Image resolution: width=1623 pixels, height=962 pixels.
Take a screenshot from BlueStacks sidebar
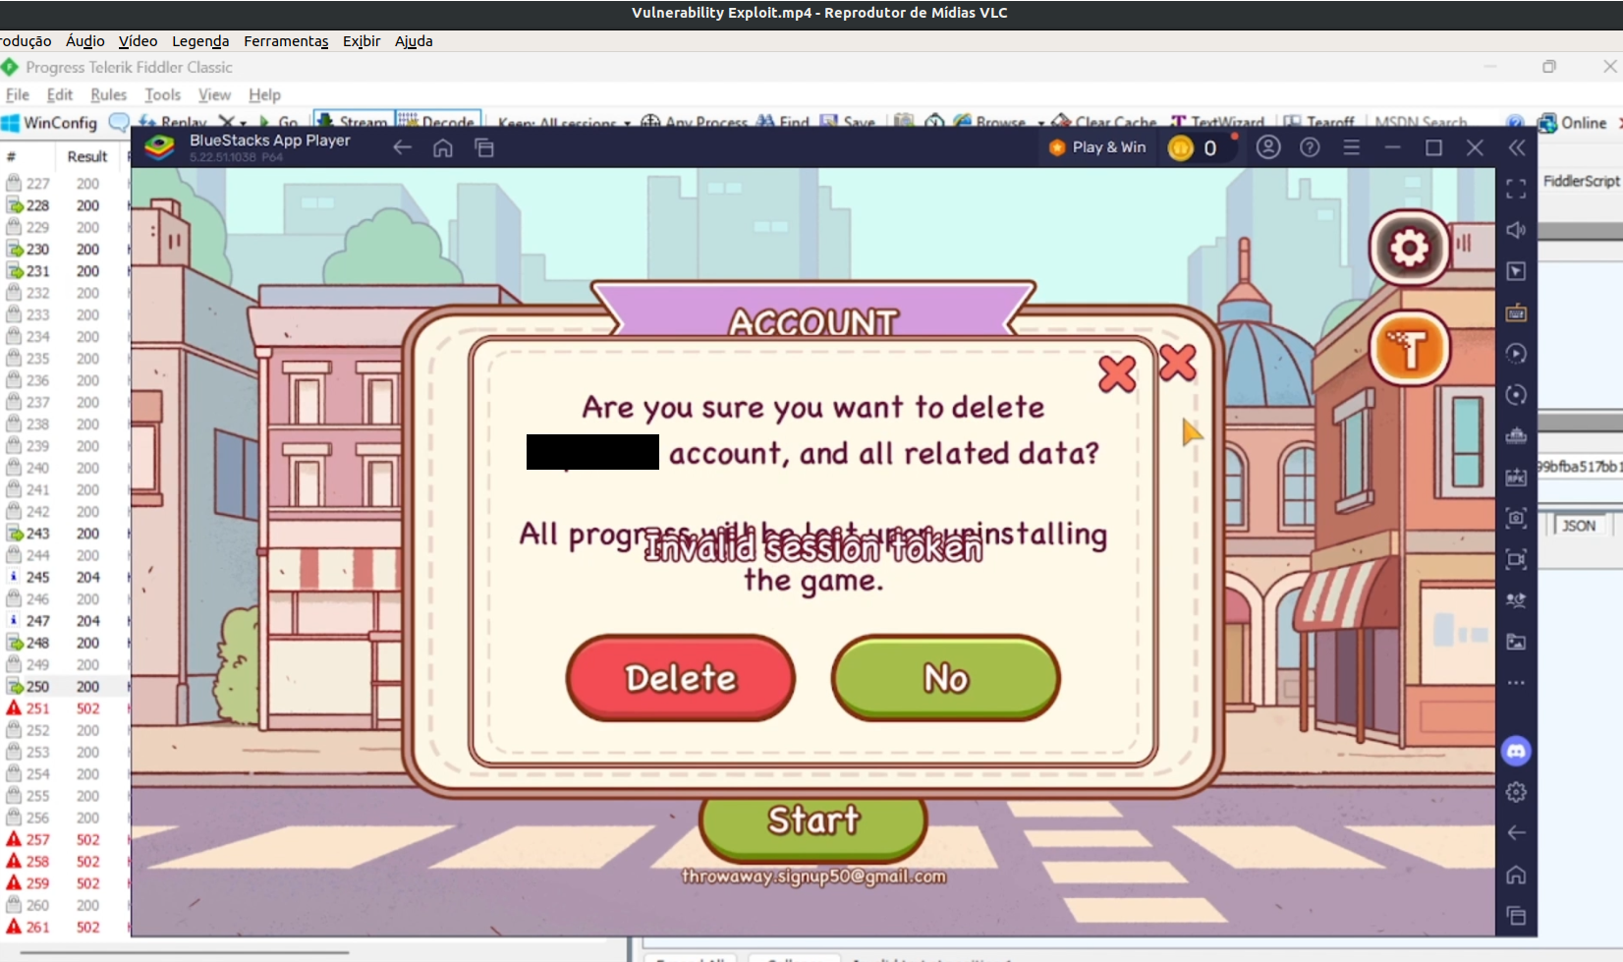[x=1516, y=518]
